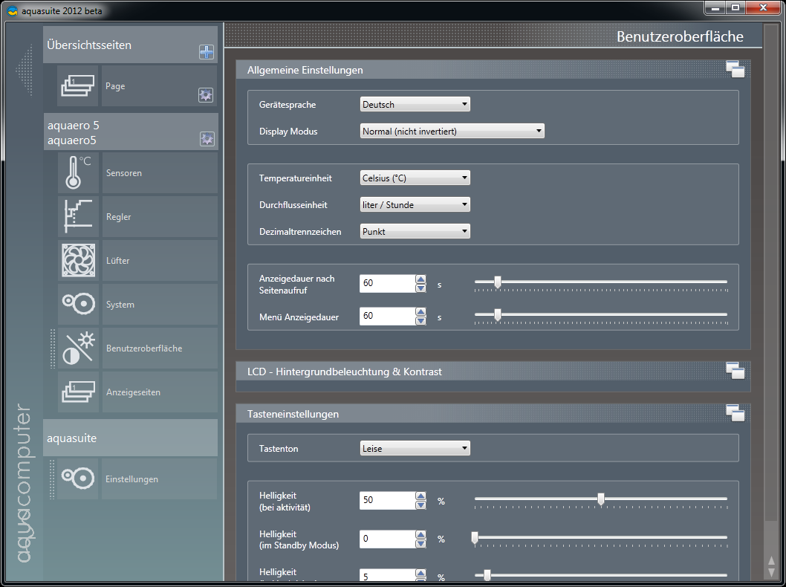Open Durchflusseinheit dropdown

coord(415,204)
